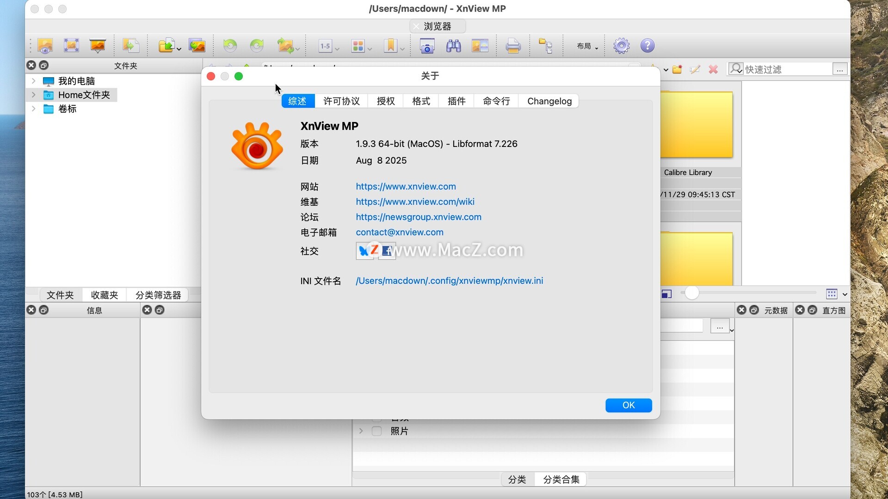Create new folder with star folder icon
This screenshot has height=499, width=888.
coord(677,69)
